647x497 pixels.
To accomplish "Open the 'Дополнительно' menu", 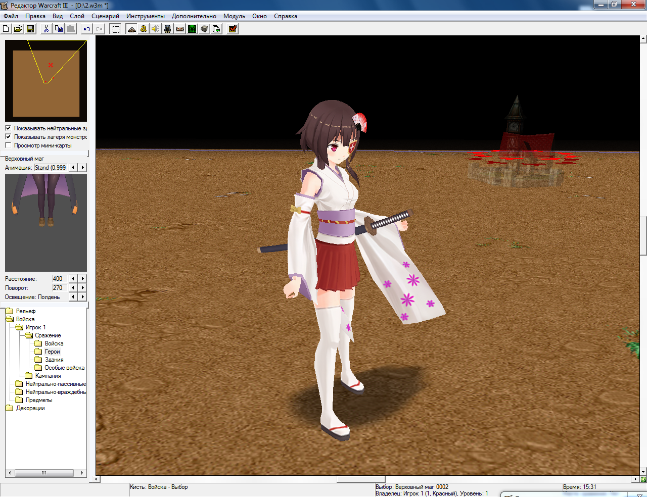I will click(194, 16).
